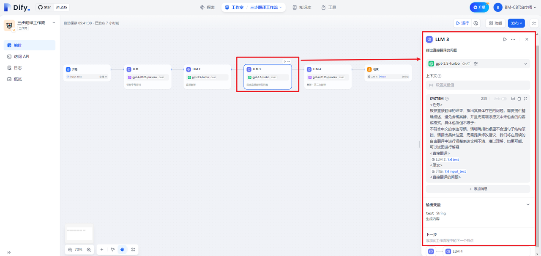Click the 70% zoom level
This screenshot has height=256, width=541.
[79, 250]
